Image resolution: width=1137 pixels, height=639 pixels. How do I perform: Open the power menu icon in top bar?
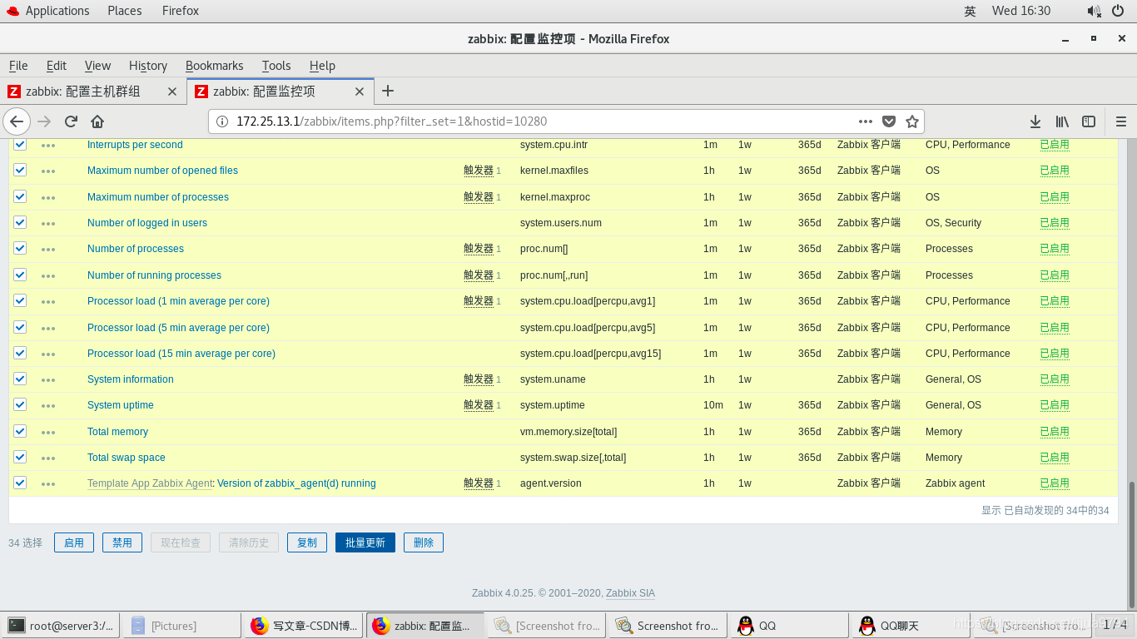[1118, 11]
